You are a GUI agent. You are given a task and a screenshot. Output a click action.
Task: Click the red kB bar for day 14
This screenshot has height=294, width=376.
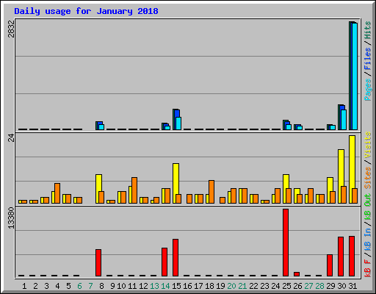click(164, 262)
